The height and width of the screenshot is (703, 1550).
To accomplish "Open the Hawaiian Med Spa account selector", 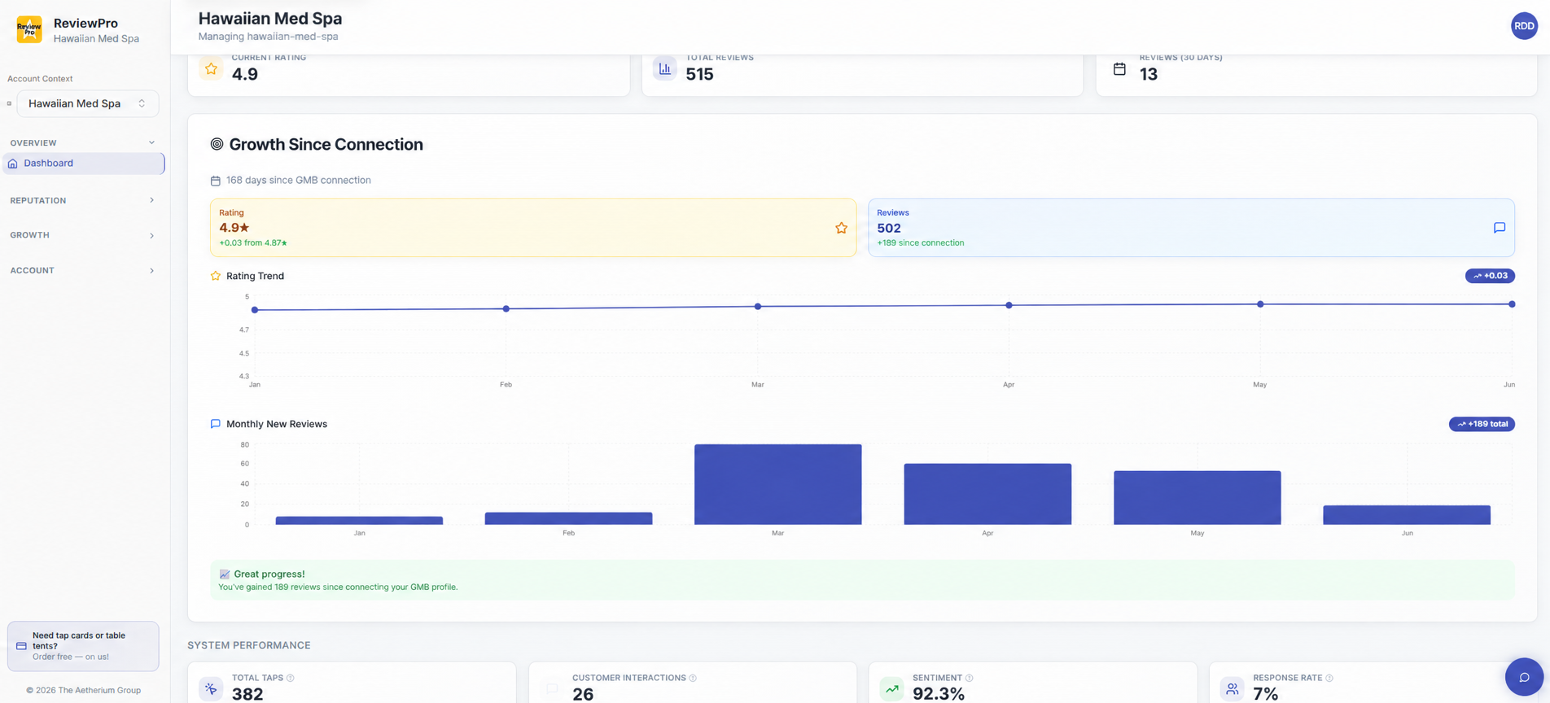I will tap(88, 103).
